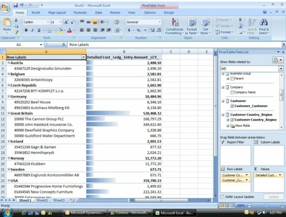This screenshot has height=217, width=286.
Task: Open Detailed Cust... Values field dropdown
Action: coord(280,175)
